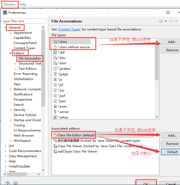Click Add button for associated editors
Image resolution: width=180 pixels, height=185 pixels.
click(171, 135)
